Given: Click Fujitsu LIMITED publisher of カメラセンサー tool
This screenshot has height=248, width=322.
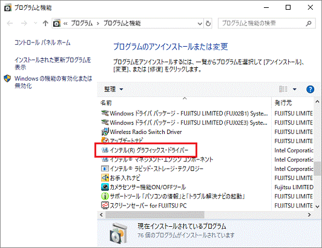Looking at the screenshot, I should coord(294,187).
